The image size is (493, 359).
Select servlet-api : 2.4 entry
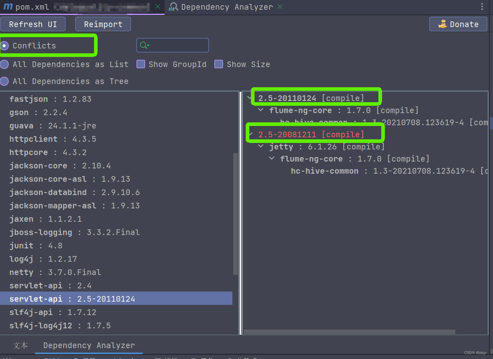point(117,286)
